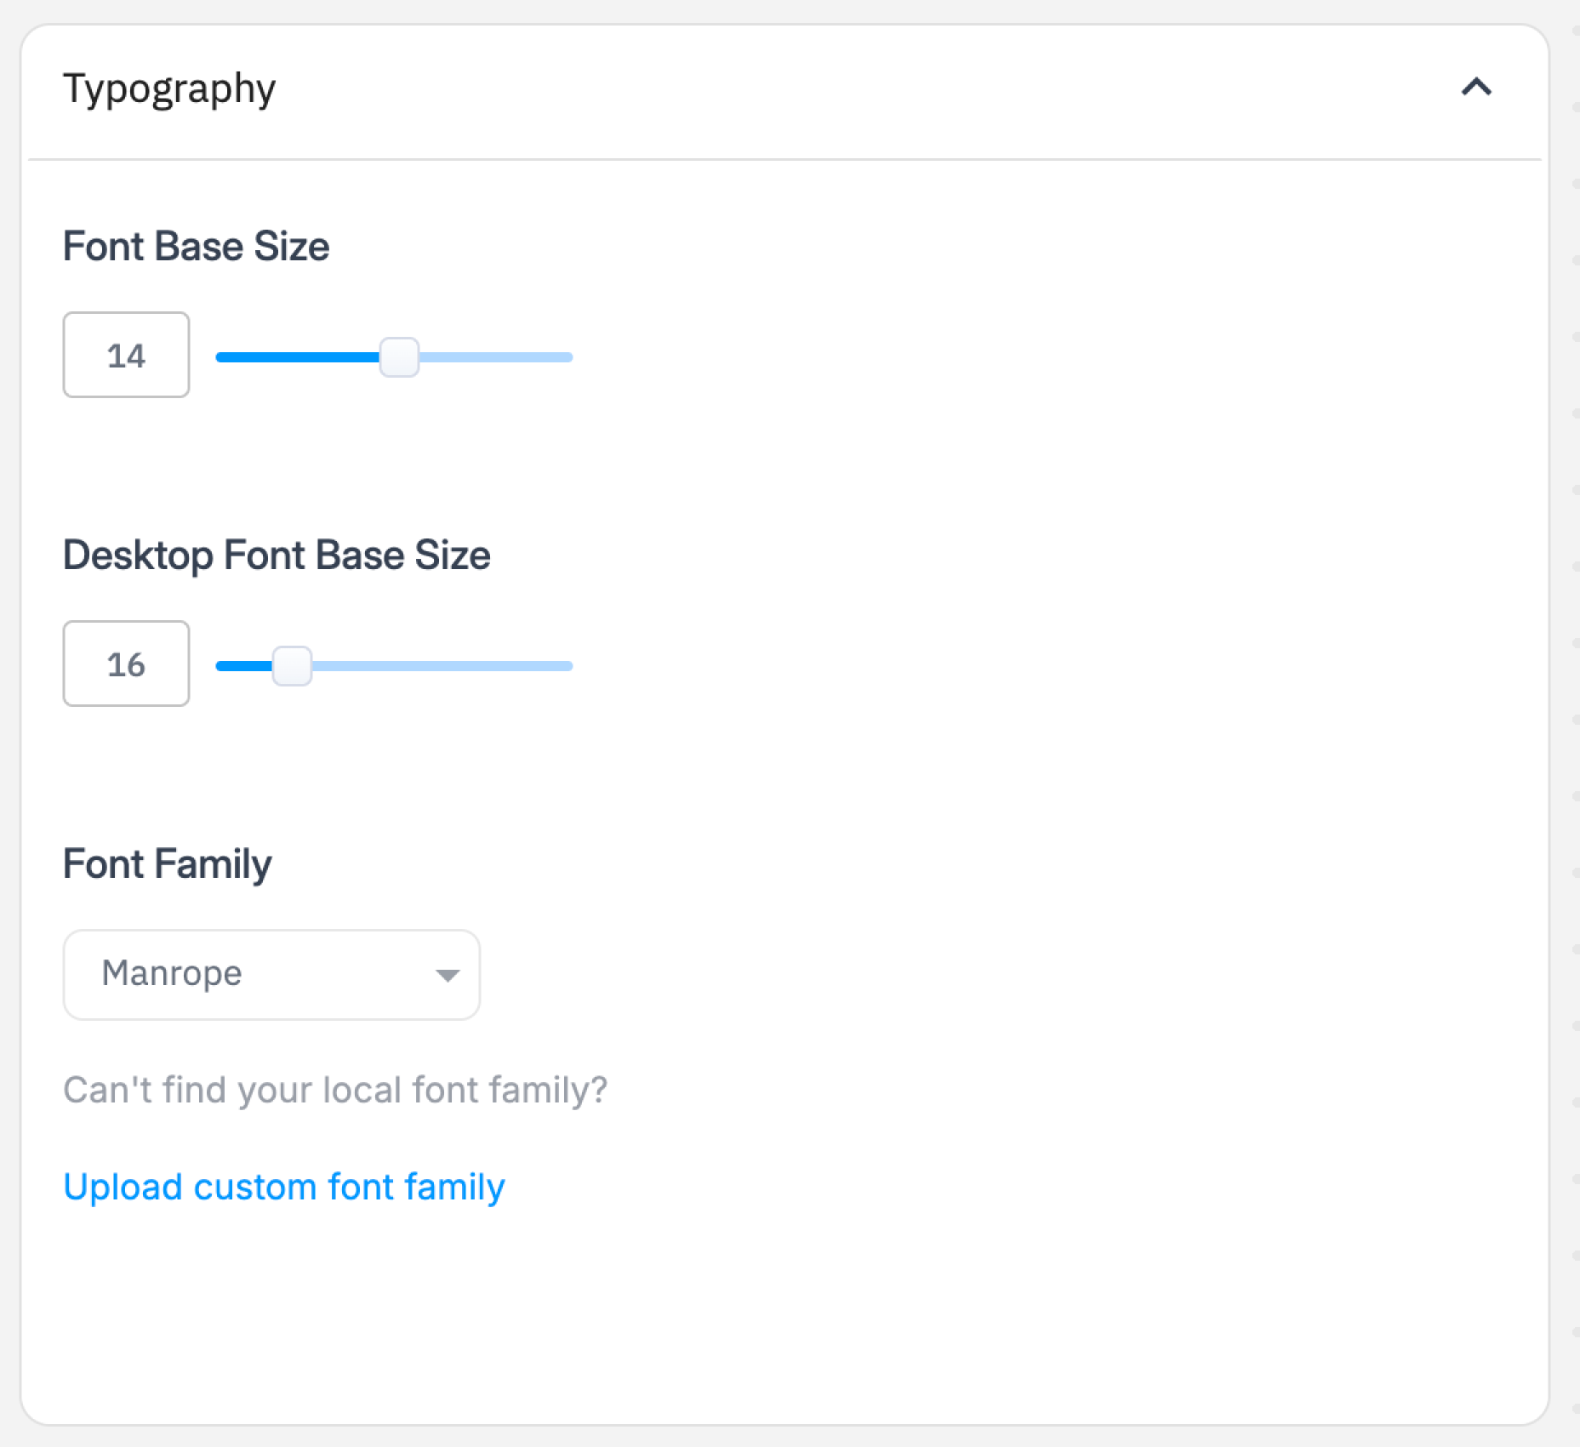
Task: Collapse the Typography section with chevron
Action: coord(1476,88)
